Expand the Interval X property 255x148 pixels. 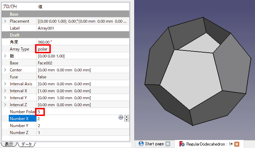click(5, 91)
